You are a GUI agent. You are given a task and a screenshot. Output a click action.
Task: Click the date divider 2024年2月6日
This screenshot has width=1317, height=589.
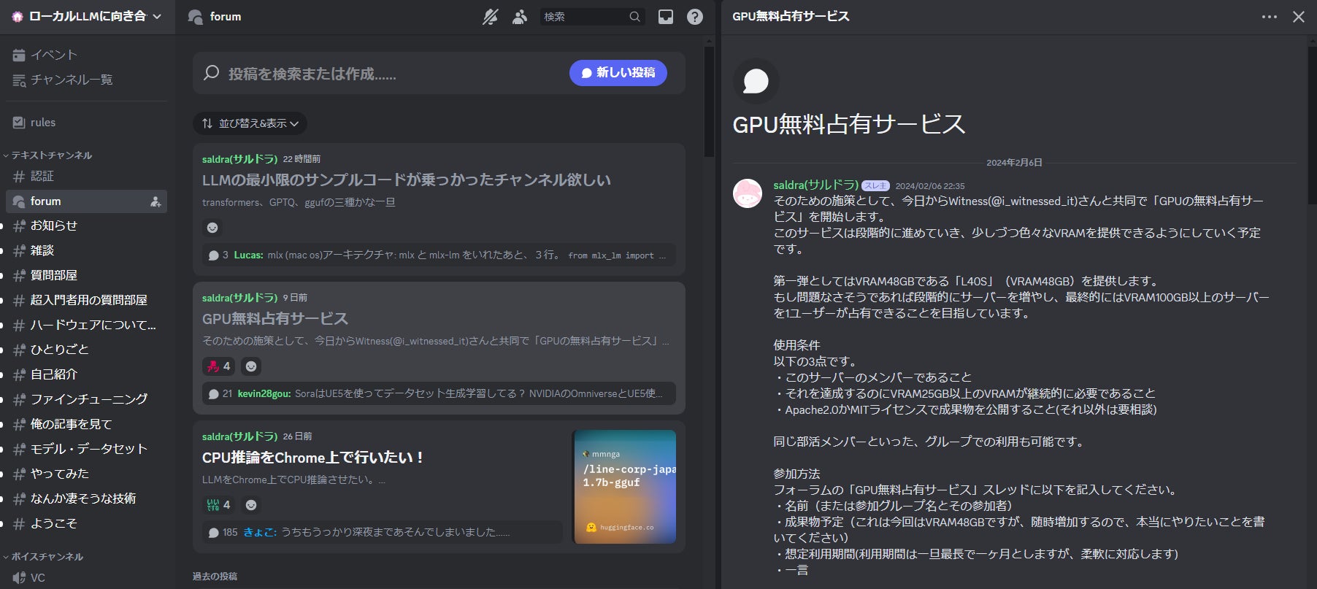pos(1014,163)
